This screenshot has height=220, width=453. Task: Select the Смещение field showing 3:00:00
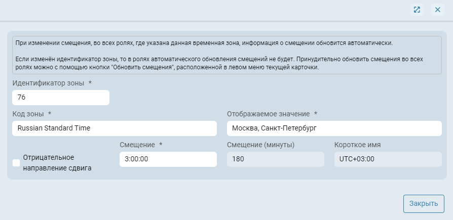coord(168,159)
